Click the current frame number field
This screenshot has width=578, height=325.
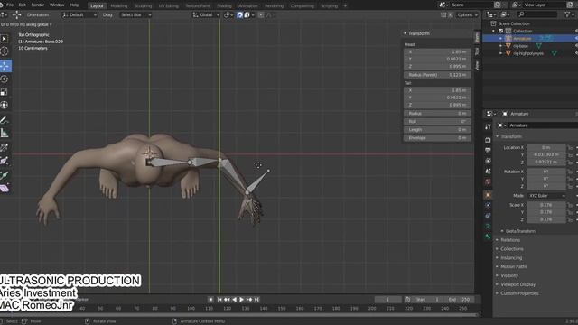coord(387,300)
